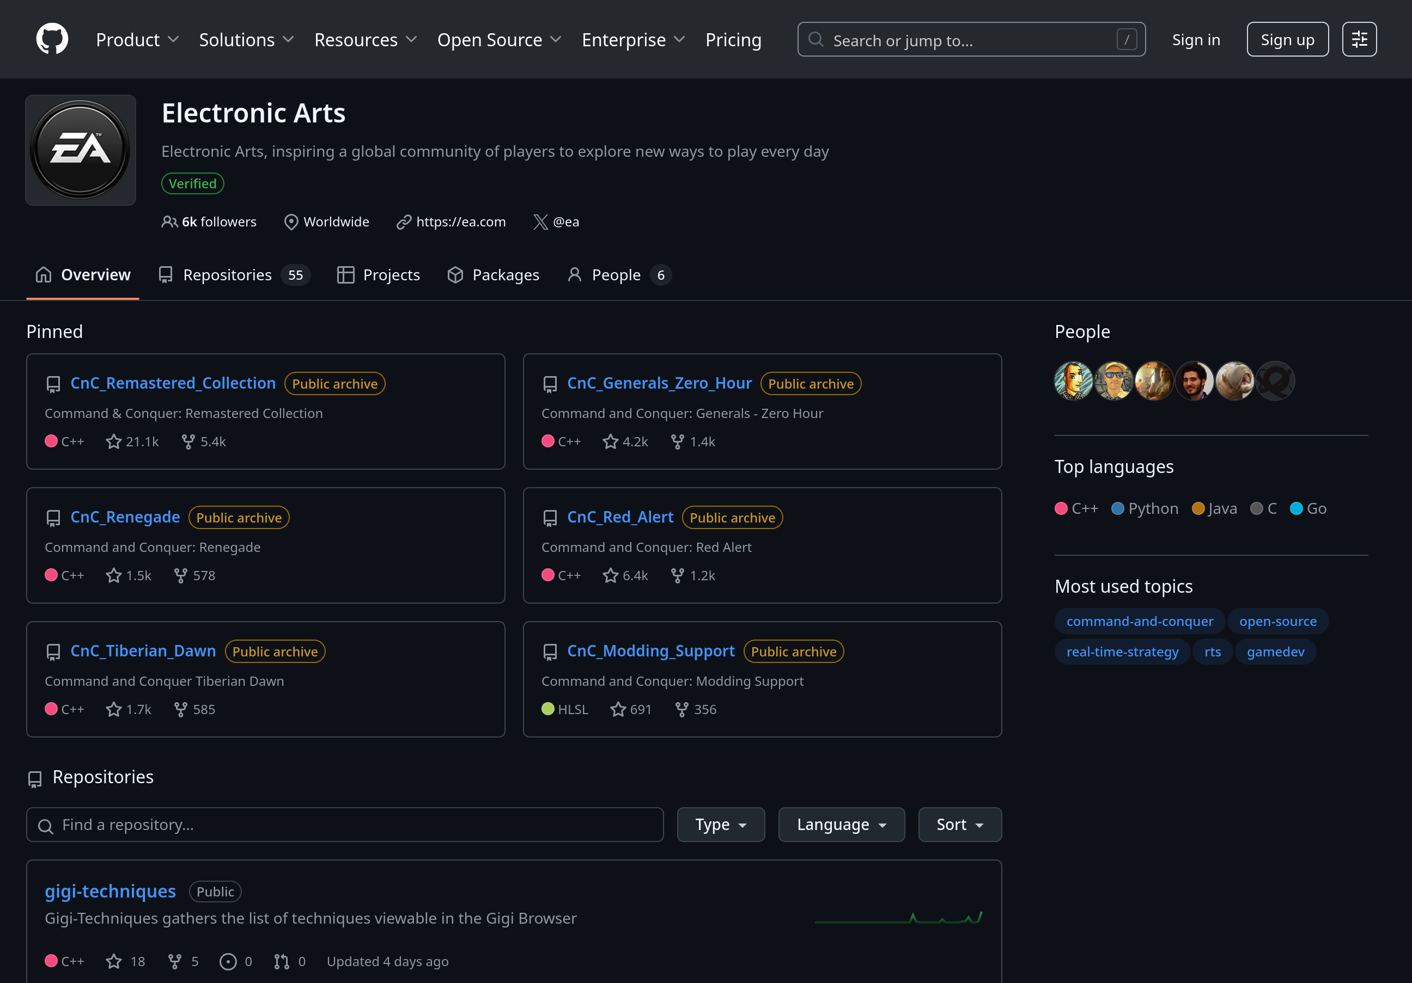Click the GitHub home logo
This screenshot has width=1412, height=983.
pyautogui.click(x=53, y=38)
